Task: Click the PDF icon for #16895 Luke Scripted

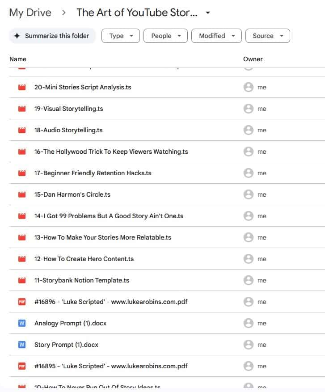Action: tap(22, 367)
